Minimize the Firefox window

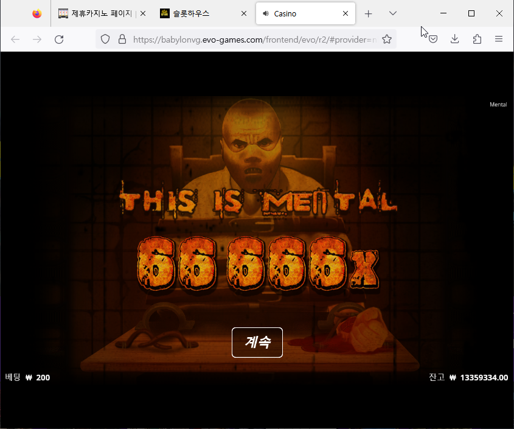(x=443, y=13)
